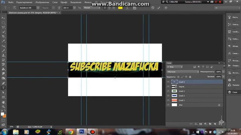241x135 pixels.
Task: Add a layer style (fx)
Action: point(196,124)
